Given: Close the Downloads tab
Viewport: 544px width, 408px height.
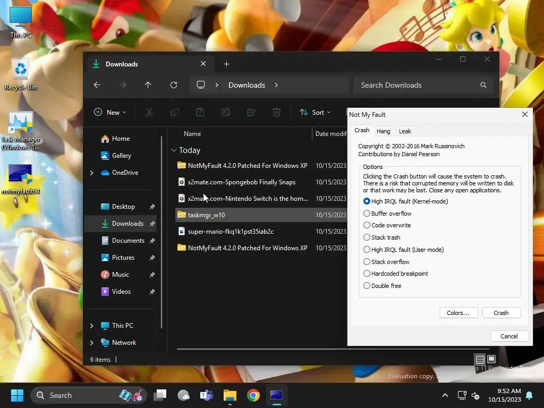Looking at the screenshot, I should click(x=203, y=64).
